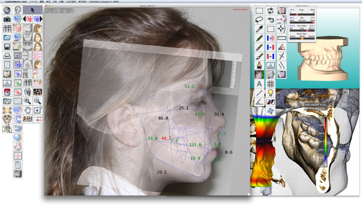Select the green pencil tool

259,38
